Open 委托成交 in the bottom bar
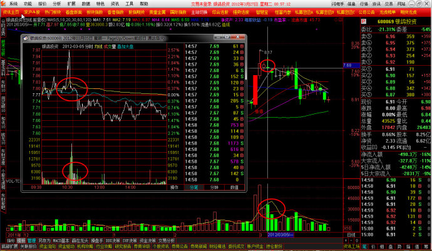The height and width of the screenshot is (251, 432). pyautogui.click(x=236, y=247)
